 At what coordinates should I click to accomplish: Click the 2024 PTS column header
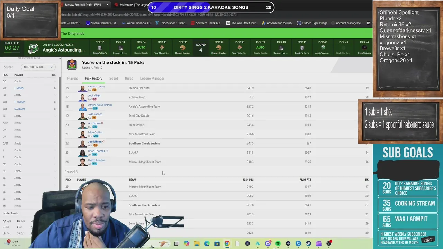248,179
